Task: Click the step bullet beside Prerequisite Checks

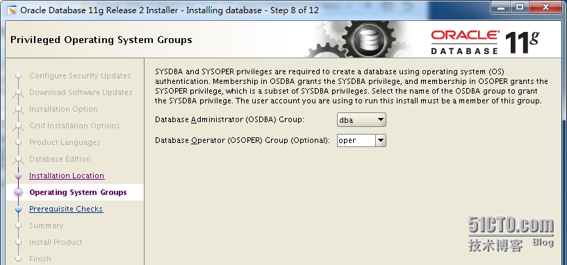Action: [x=19, y=209]
